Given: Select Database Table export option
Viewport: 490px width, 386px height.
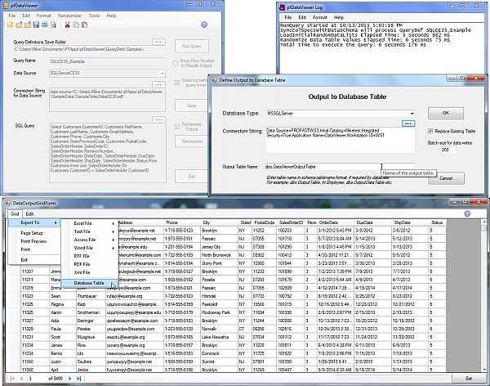Looking at the screenshot, I should [x=89, y=283].
